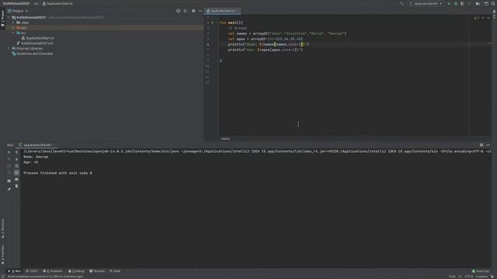
Task: Toggle the Project side tool window tab
Action: [2, 19]
